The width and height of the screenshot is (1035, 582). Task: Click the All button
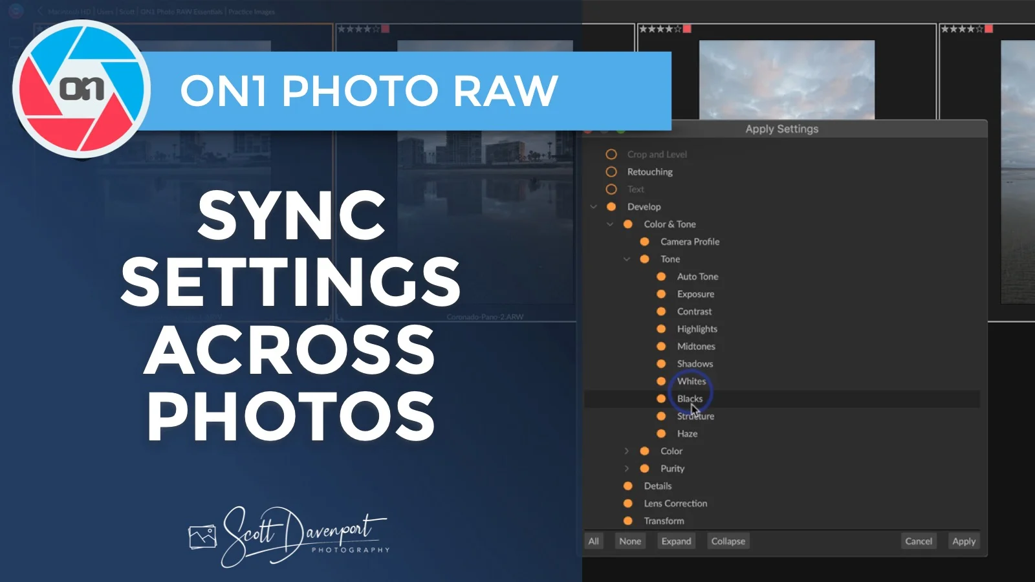coord(594,541)
